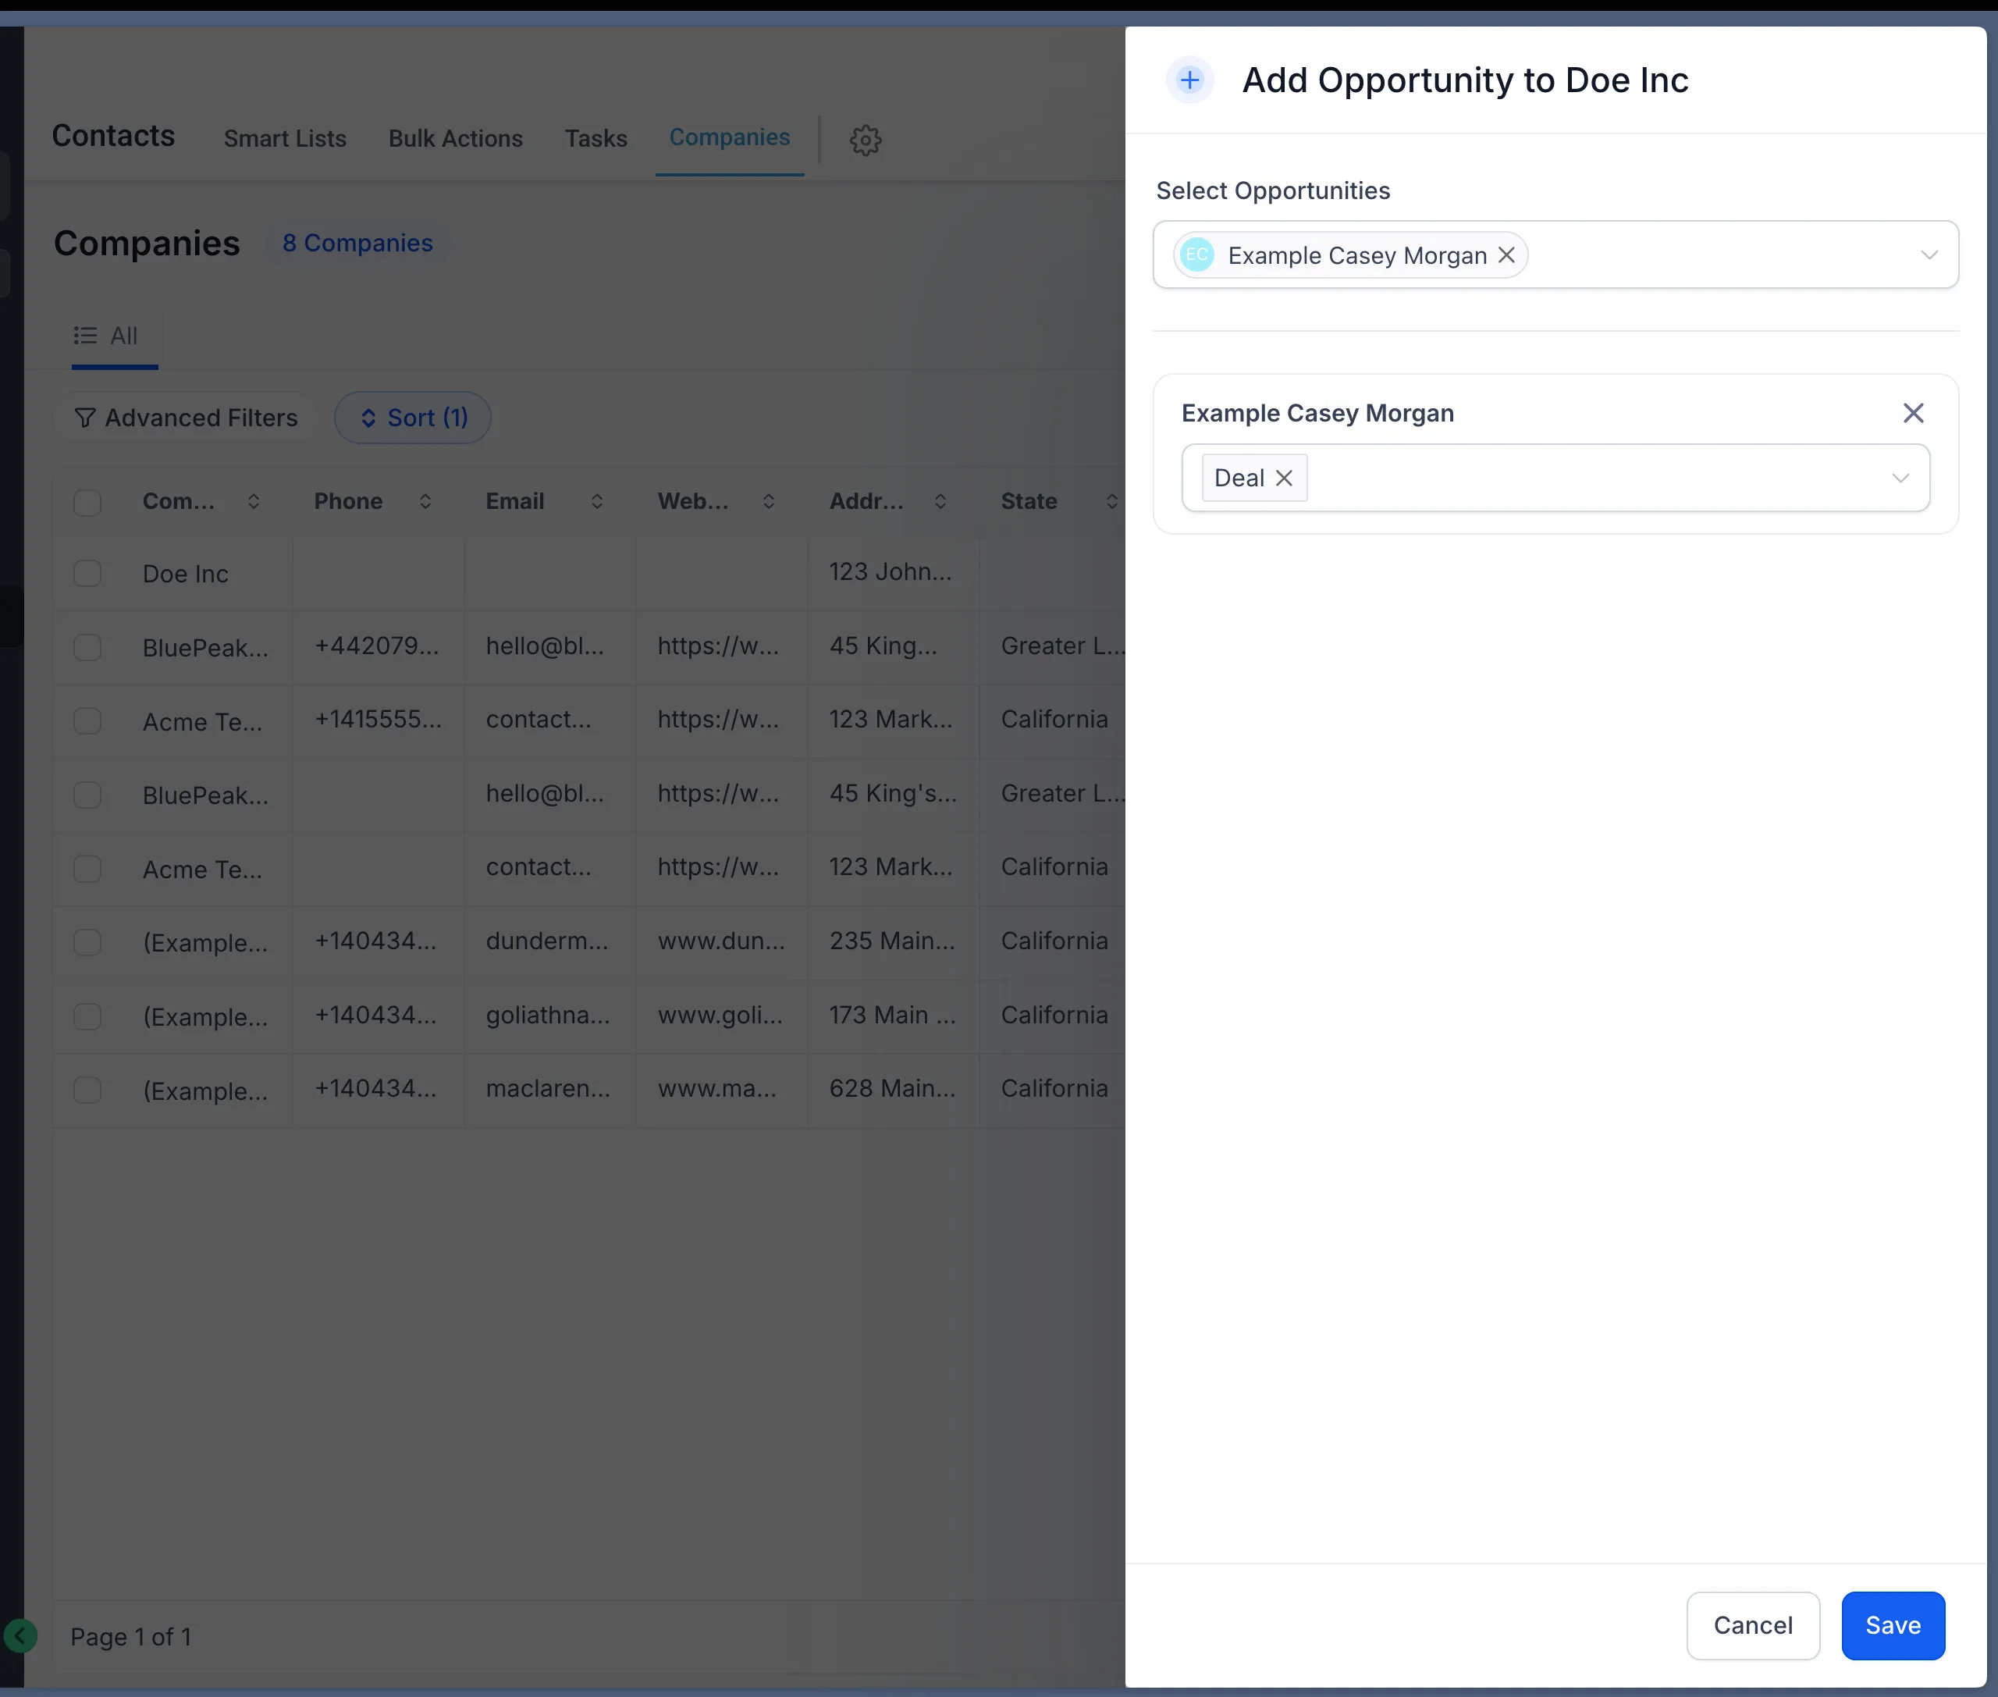This screenshot has height=1697, width=1998.
Task: Click the 8 Companies link
Action: point(357,243)
